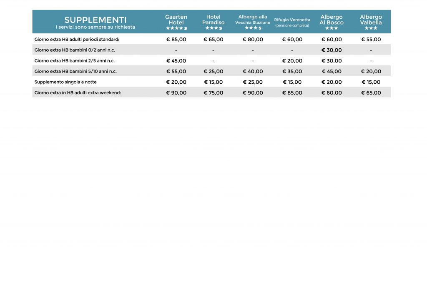
Task: Click '(pensione completa)' note under Rifugio Verenetta
Action: click(x=292, y=25)
